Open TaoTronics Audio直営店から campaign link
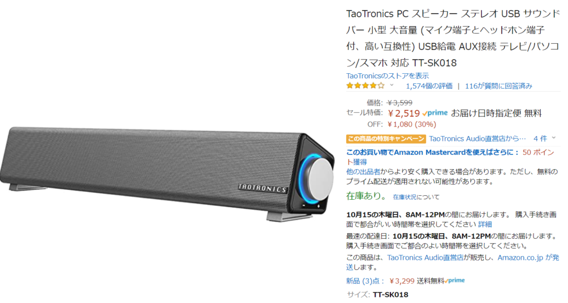568x303 pixels. pos(477,138)
